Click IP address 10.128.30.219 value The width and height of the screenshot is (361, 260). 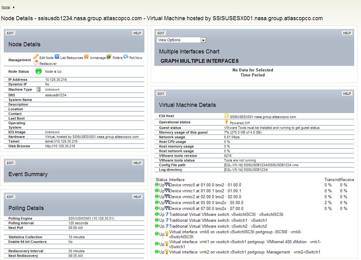pos(56,80)
